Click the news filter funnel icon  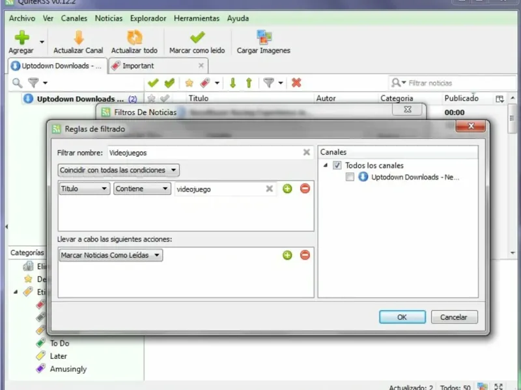coord(268,83)
